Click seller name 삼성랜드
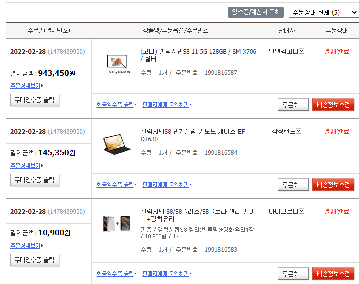This screenshot has width=359, height=284. click(284, 131)
